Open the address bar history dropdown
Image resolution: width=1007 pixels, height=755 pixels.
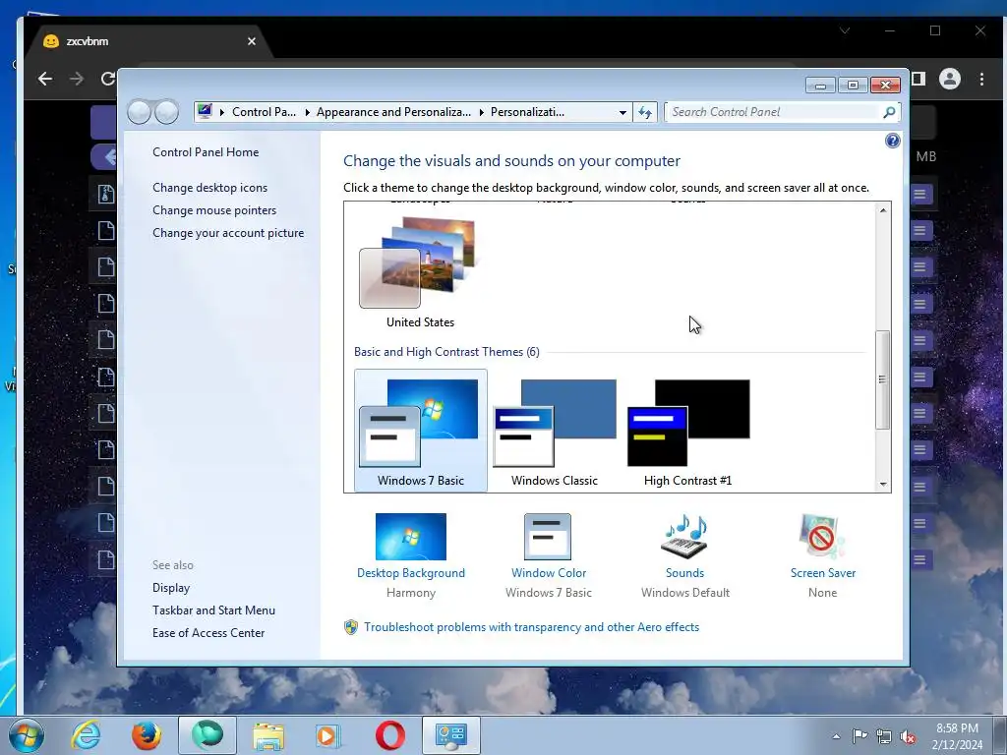(622, 112)
